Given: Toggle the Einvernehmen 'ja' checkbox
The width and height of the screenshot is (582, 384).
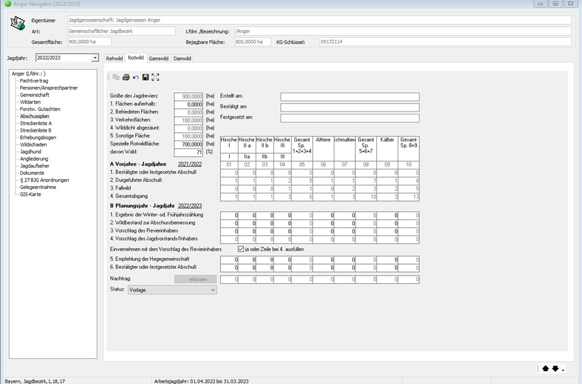Looking at the screenshot, I should tap(241, 249).
